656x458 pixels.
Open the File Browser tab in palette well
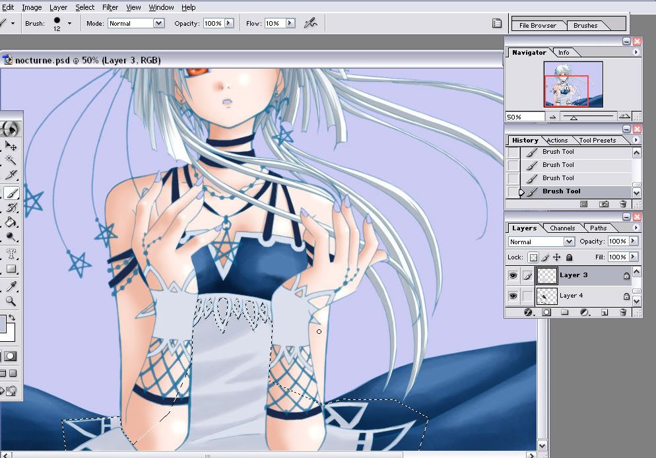click(538, 26)
